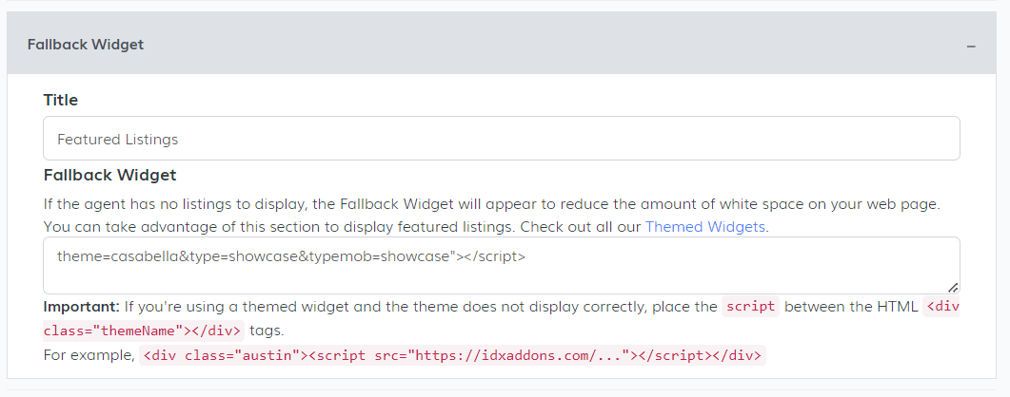
Task: Click the class="themeName" code snippet
Action: pyautogui.click(x=143, y=331)
